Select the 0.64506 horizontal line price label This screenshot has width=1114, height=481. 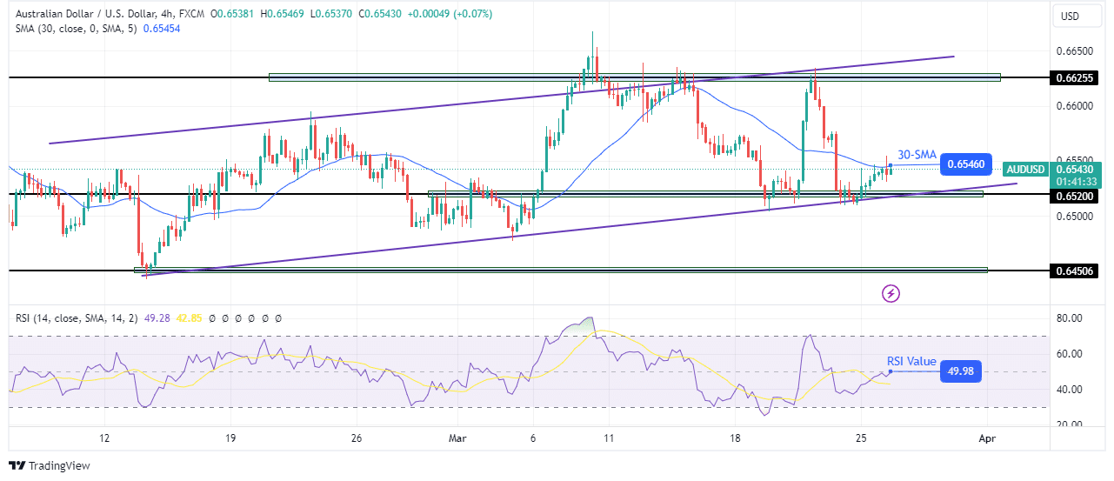pyautogui.click(x=1074, y=271)
